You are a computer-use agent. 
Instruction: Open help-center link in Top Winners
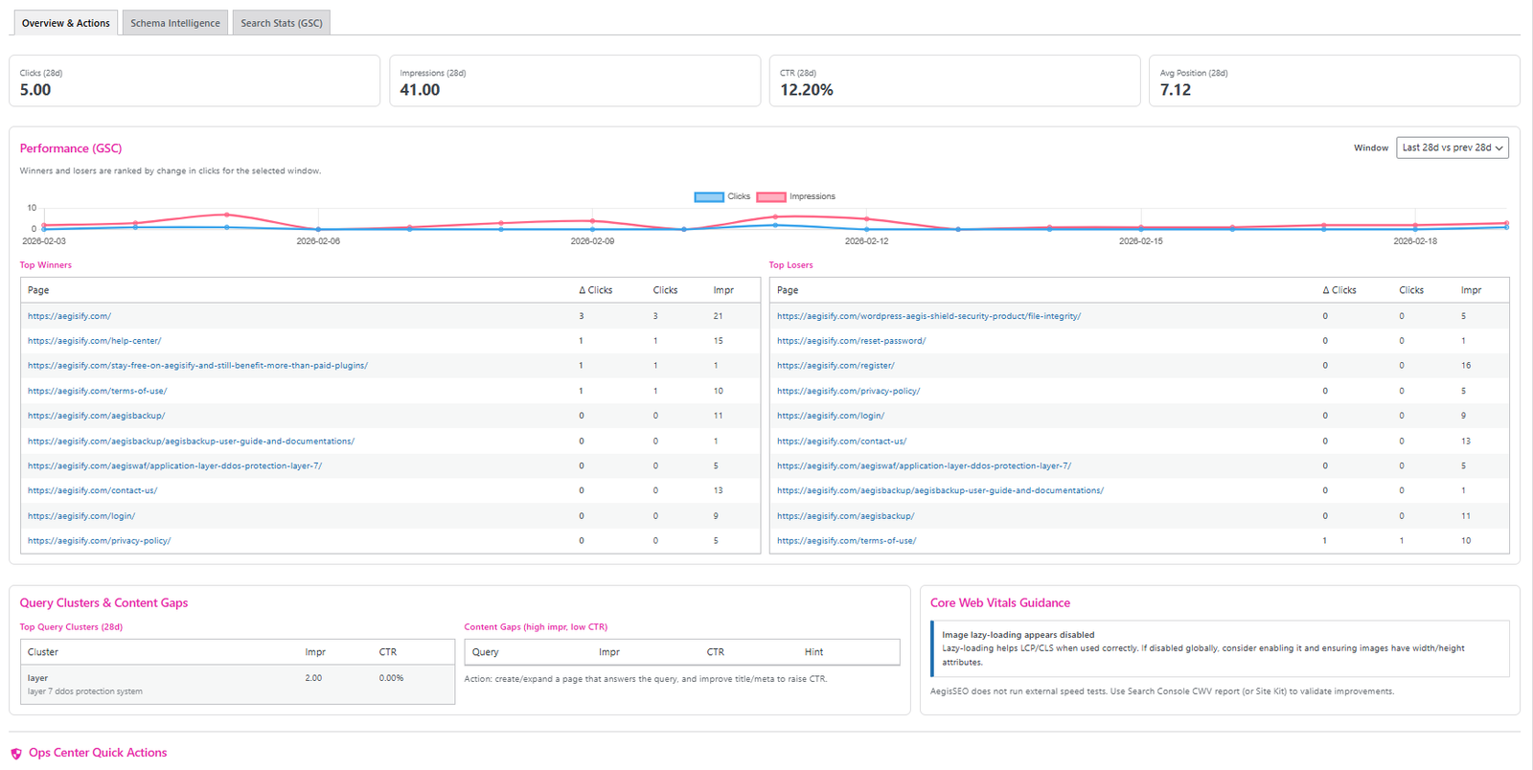click(94, 341)
